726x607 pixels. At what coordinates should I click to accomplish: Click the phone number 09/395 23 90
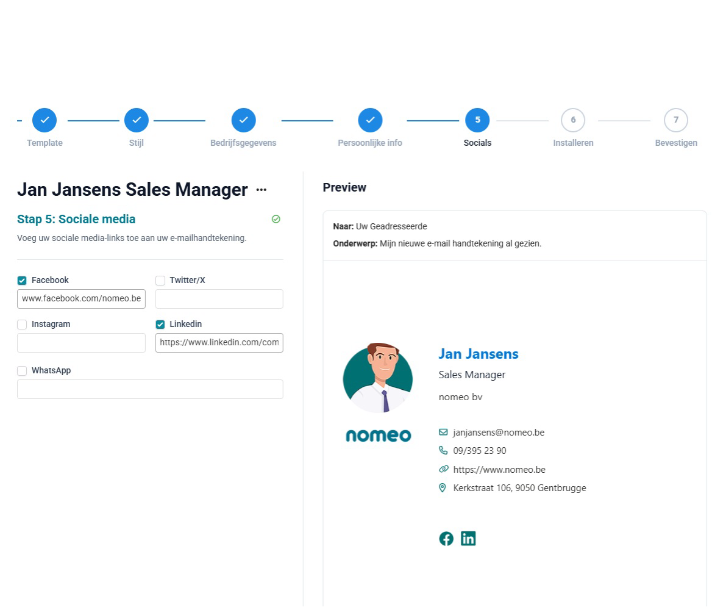(x=480, y=450)
